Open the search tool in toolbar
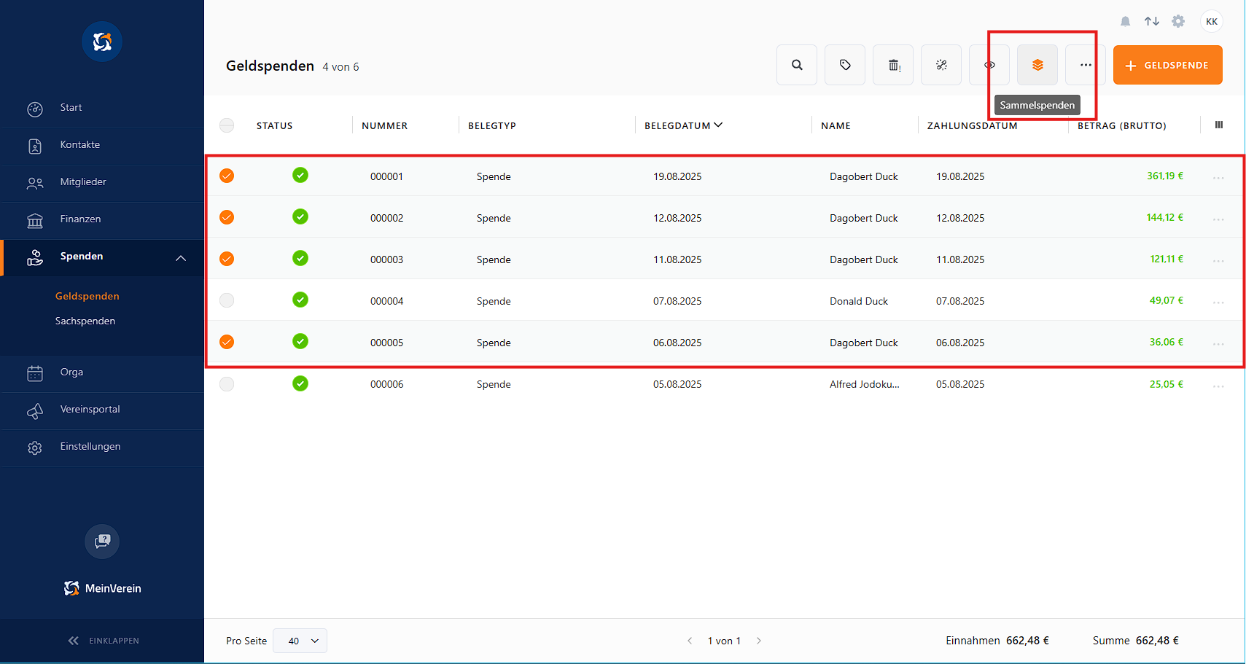Image resolution: width=1246 pixels, height=664 pixels. point(797,65)
